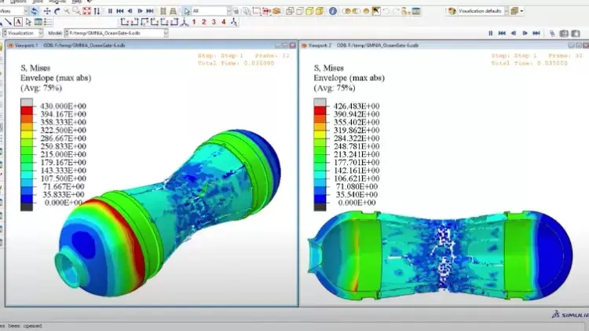This screenshot has width=589, height=331.
Task: Select the Rotate View tool
Action: coord(57,11)
